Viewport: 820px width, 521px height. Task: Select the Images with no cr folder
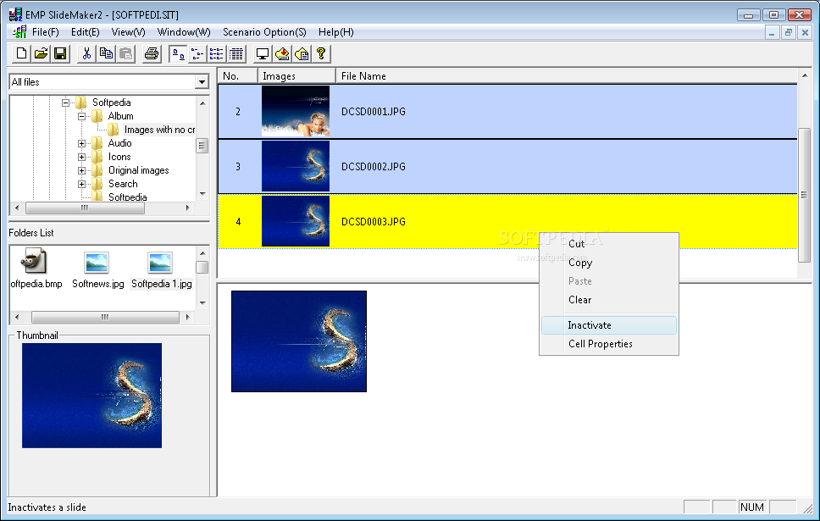point(159,130)
